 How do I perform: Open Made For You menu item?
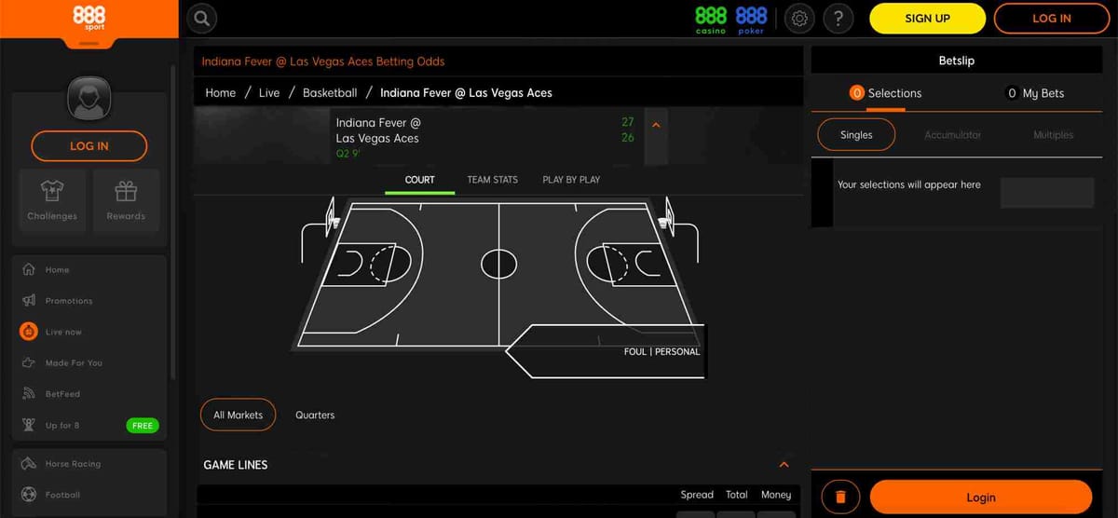(75, 362)
